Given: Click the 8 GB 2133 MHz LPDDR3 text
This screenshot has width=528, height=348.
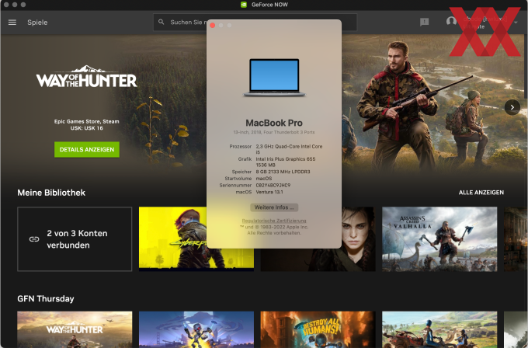Looking at the screenshot, I should click(283, 172).
